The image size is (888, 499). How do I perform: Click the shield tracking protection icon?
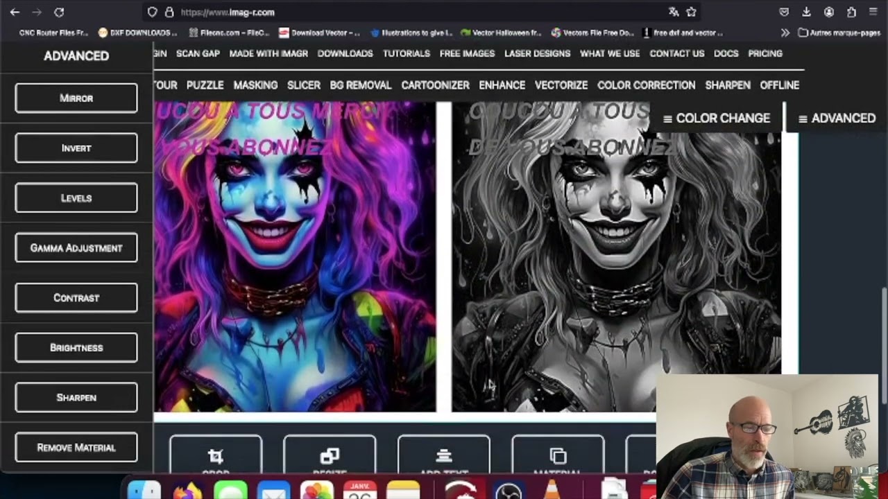pos(153,12)
